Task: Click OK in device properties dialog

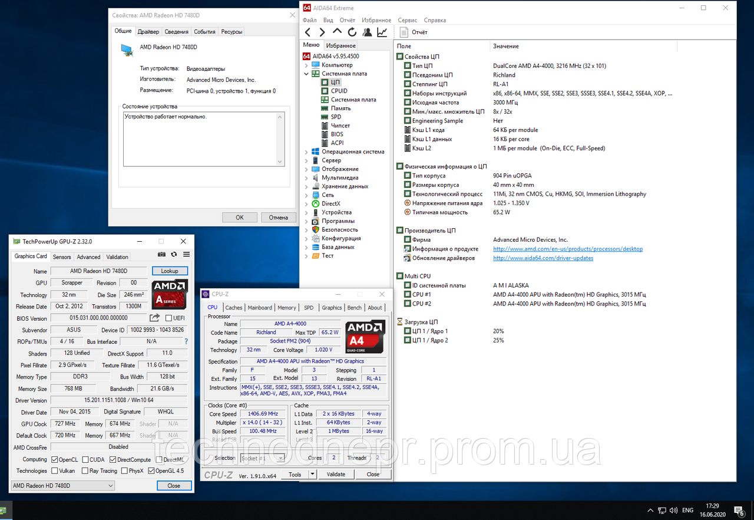Action: (240, 218)
